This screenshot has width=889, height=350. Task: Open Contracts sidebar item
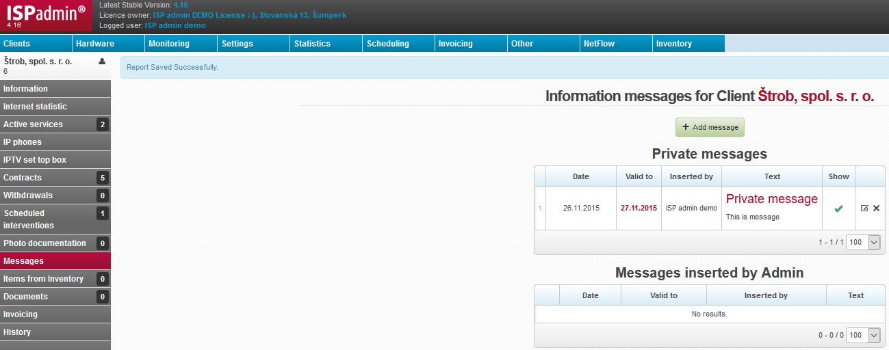coord(55,178)
